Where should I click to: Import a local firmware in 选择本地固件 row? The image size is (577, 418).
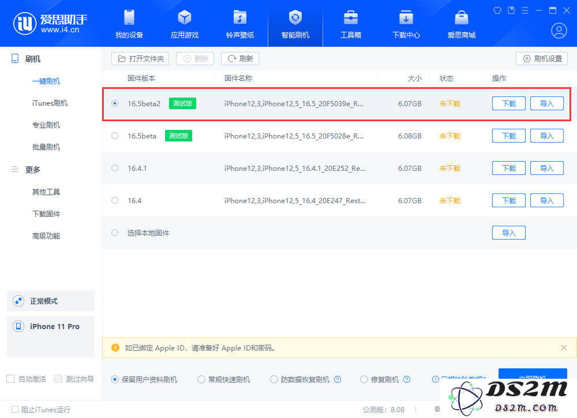click(x=509, y=233)
